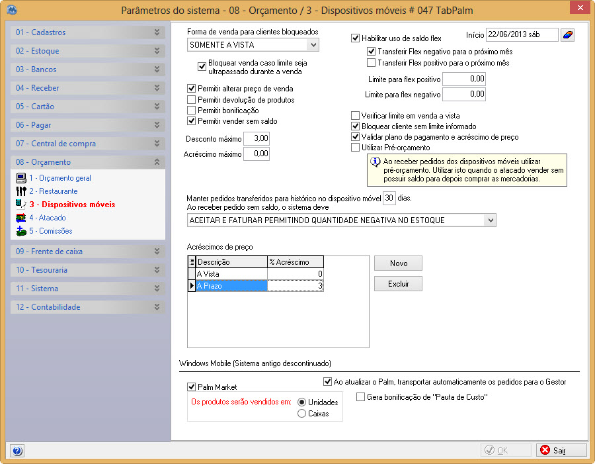Collapse the 08 - Orçamento section
The image size is (595, 464).
click(x=88, y=162)
